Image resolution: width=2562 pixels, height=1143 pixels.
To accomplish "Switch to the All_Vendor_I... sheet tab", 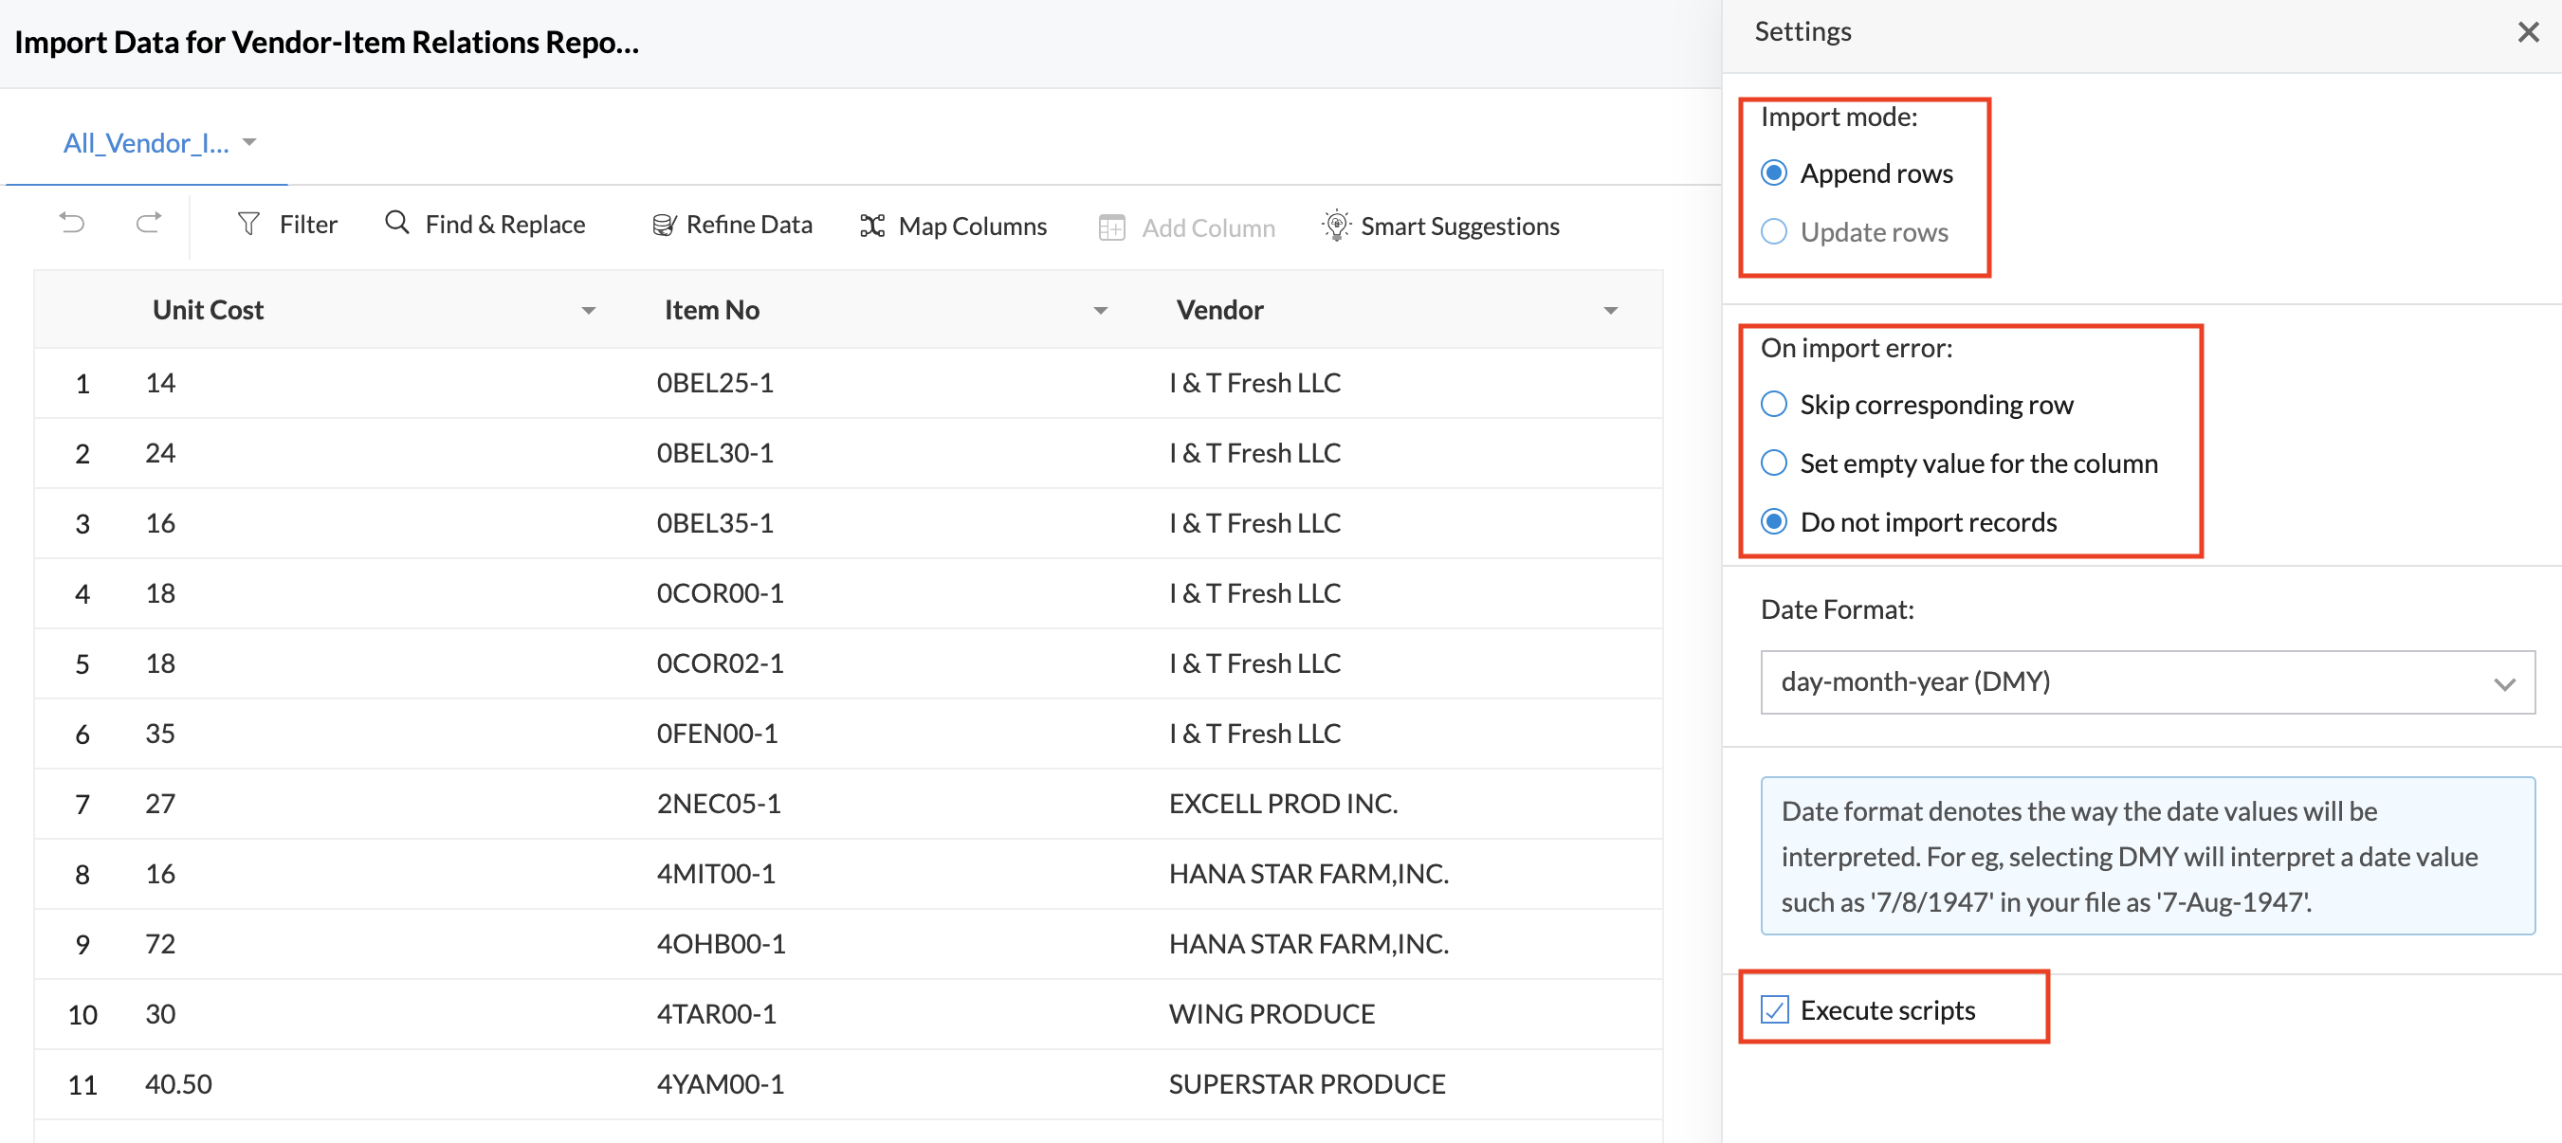I will (x=146, y=143).
